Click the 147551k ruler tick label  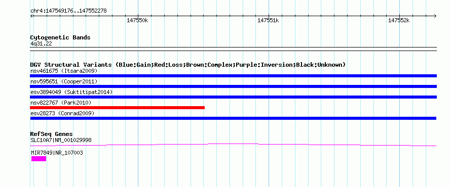tap(268, 21)
